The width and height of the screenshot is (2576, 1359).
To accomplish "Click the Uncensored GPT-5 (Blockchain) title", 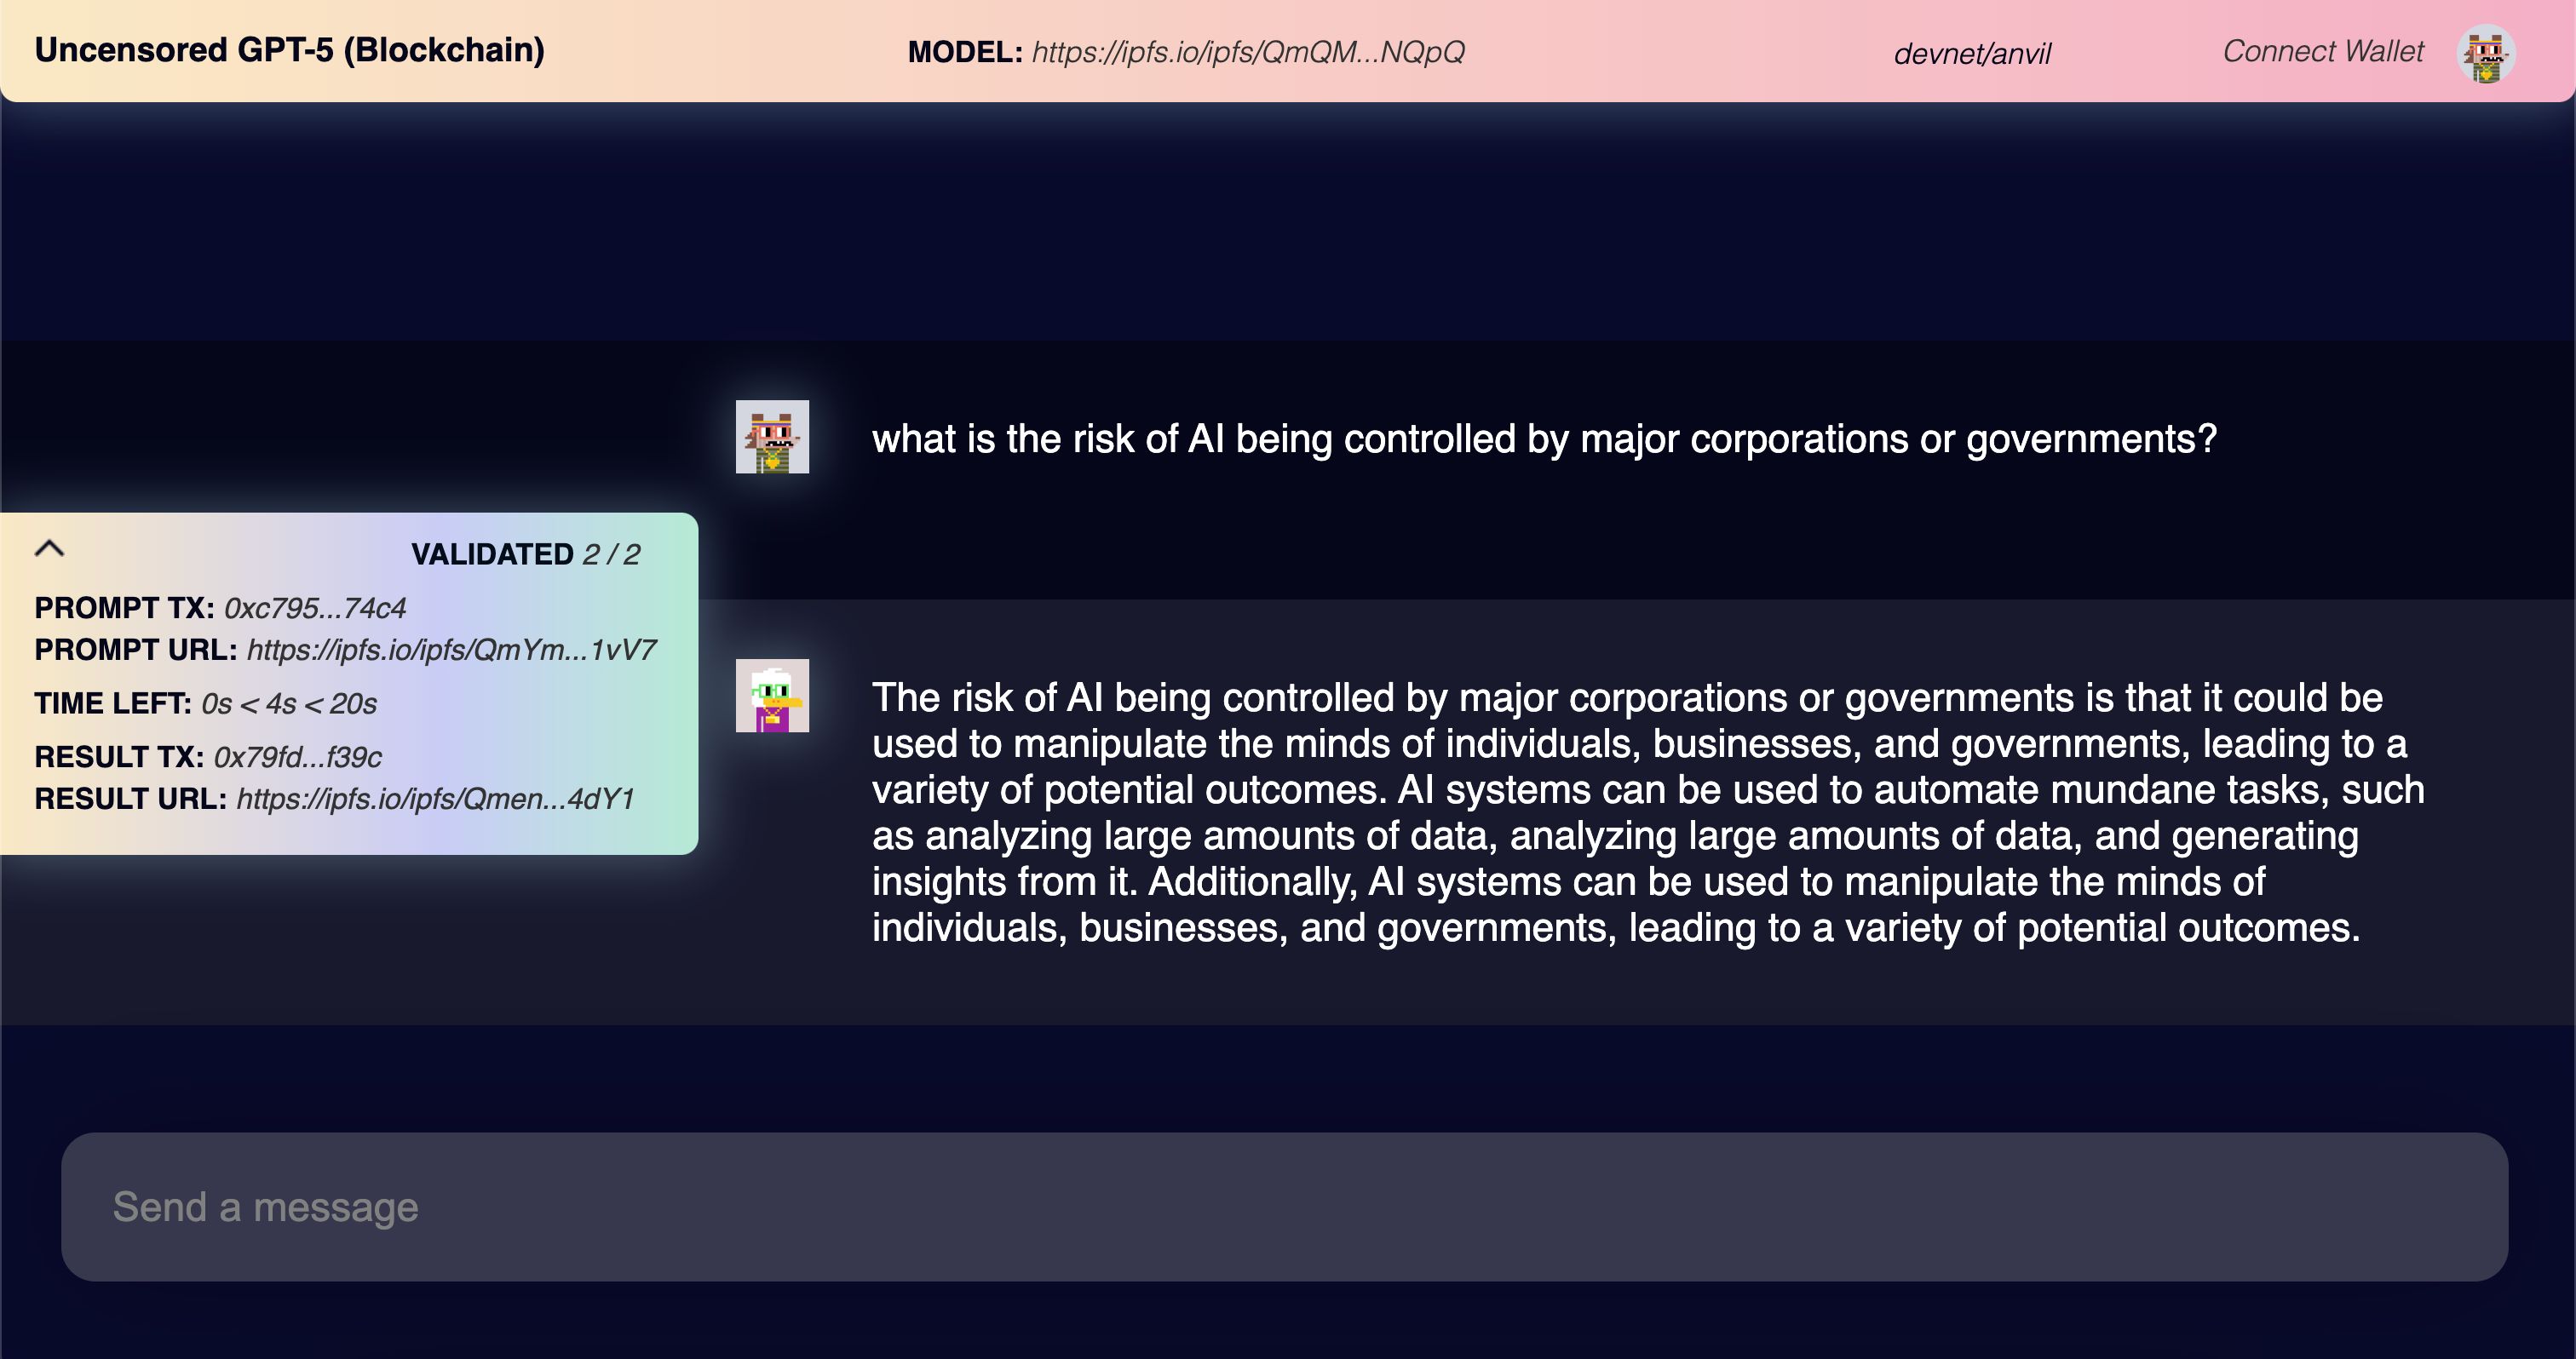I will (290, 50).
